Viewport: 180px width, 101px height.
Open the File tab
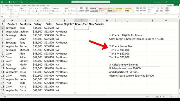pyautogui.click(x=3, y=5)
